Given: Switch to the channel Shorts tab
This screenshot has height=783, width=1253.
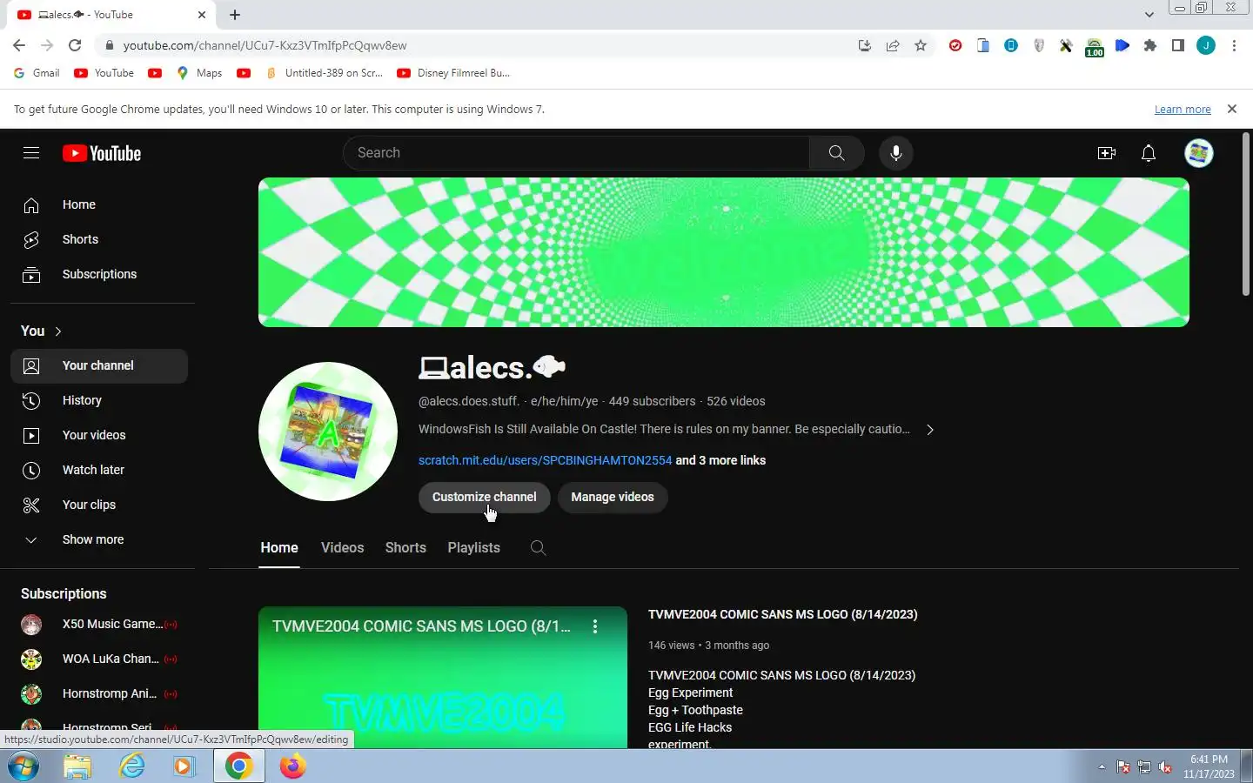Looking at the screenshot, I should [405, 547].
